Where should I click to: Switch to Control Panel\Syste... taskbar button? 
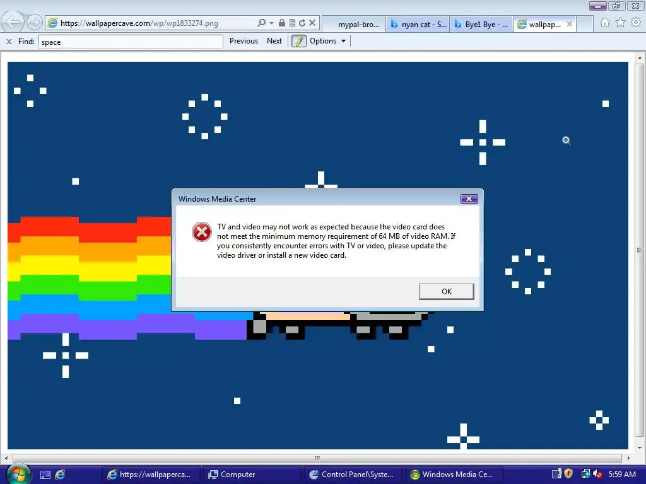tap(353, 475)
